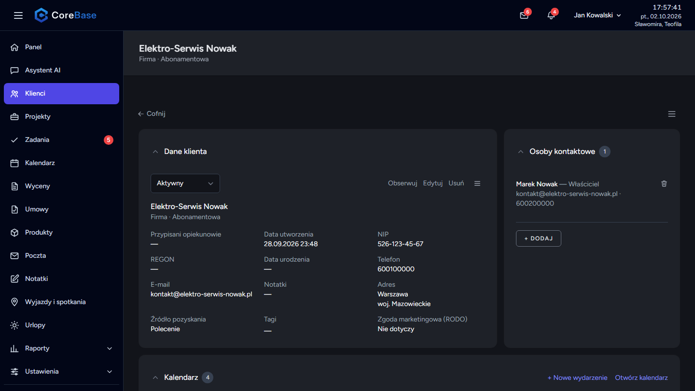The image size is (695, 391).
Task: Click the Cofnij back link
Action: click(152, 114)
